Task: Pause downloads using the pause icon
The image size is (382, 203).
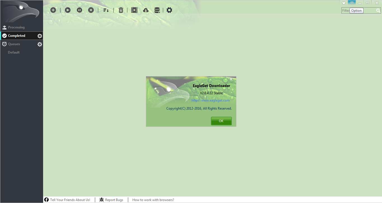Action: pyautogui.click(x=79, y=10)
